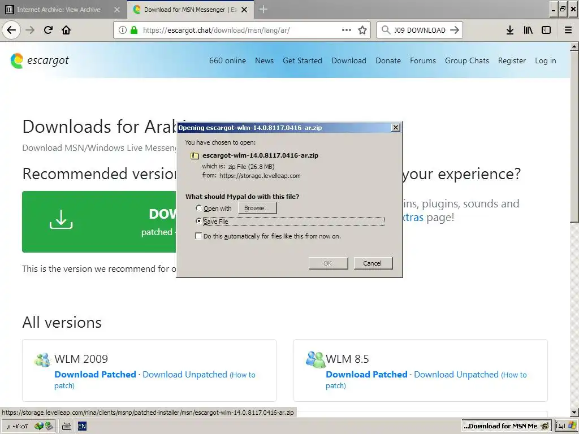Click the page scrollbar down arrow
Image resolution: width=579 pixels, height=434 pixels.
pyautogui.click(x=574, y=412)
